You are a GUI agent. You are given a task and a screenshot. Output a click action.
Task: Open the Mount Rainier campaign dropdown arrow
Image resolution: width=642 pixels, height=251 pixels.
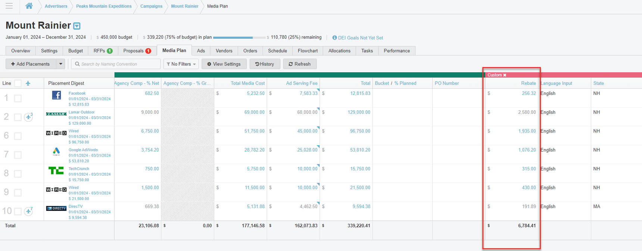point(77,26)
